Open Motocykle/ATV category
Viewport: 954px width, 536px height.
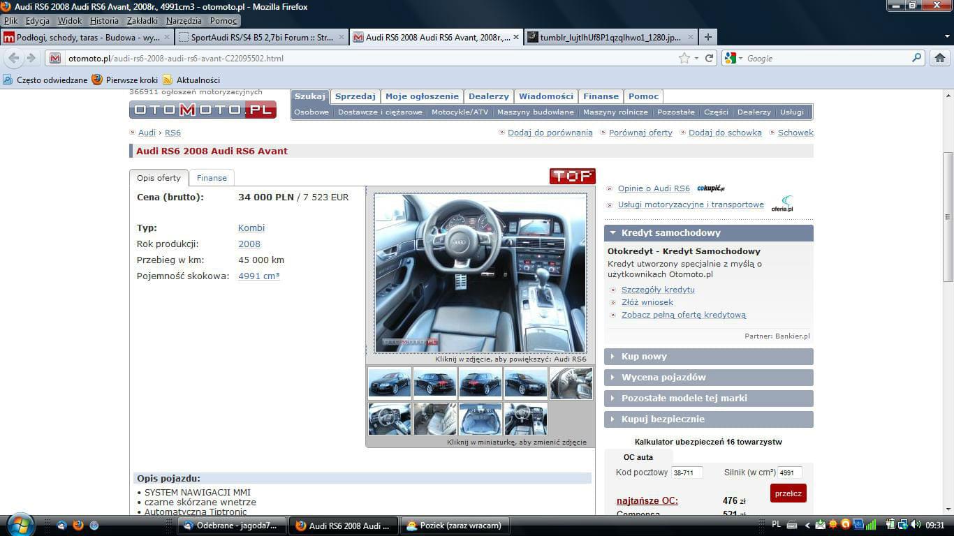click(460, 112)
